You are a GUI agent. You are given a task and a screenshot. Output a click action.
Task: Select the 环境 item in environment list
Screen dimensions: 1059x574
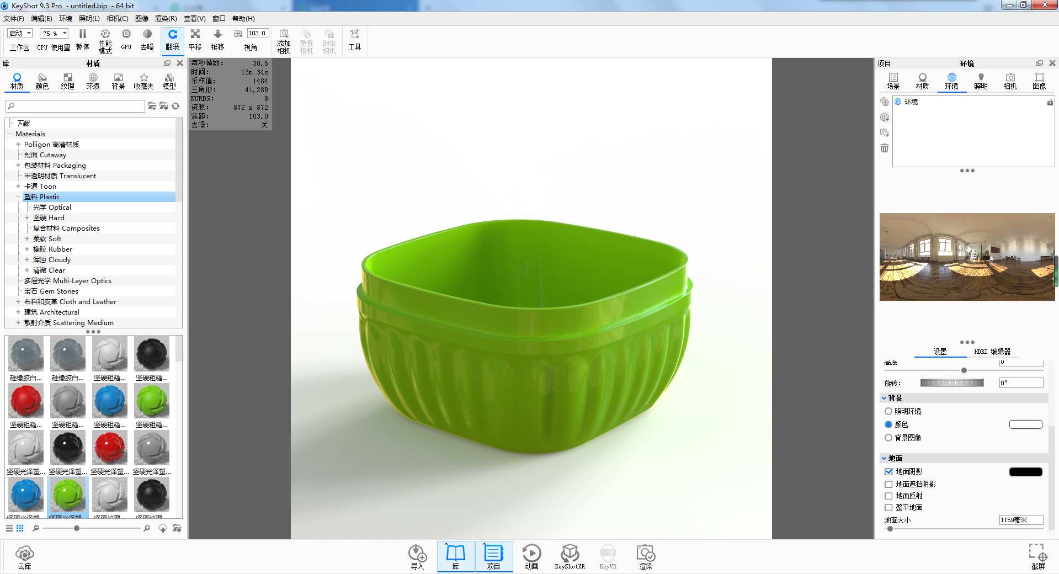[911, 102]
